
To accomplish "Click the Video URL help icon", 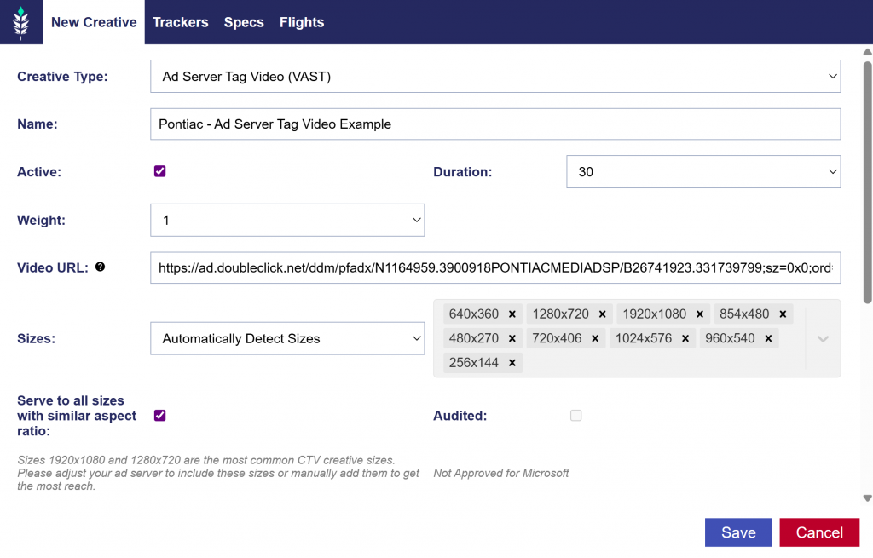I will point(101,267).
